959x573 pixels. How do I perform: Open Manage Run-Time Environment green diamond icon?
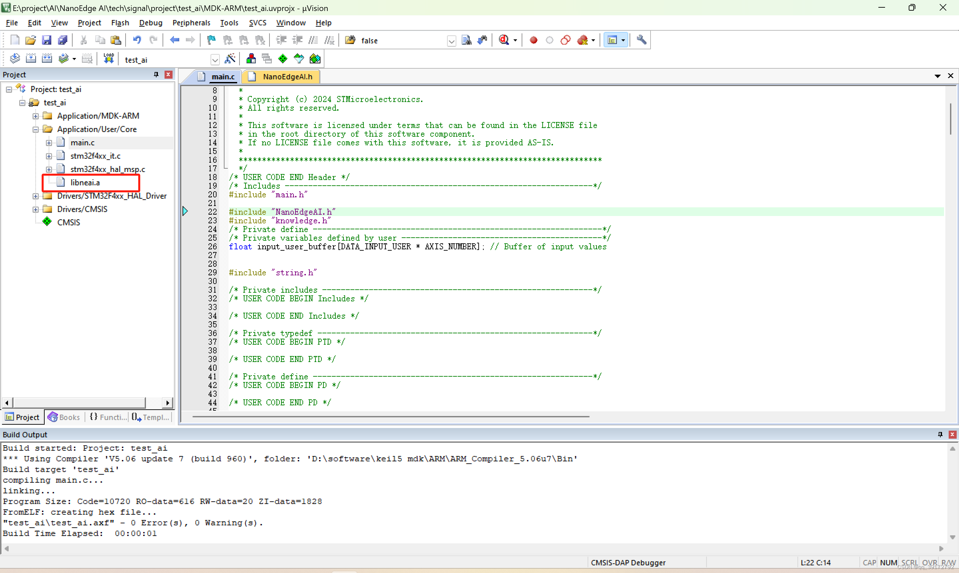[283, 59]
